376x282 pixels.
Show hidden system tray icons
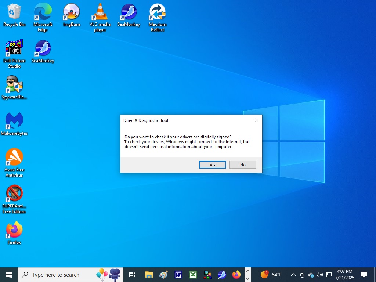click(293, 275)
